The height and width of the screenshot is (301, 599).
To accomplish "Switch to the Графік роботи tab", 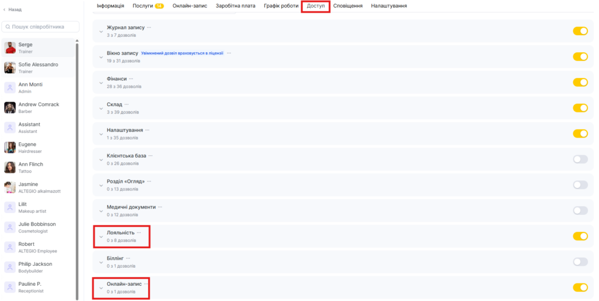I will click(280, 6).
